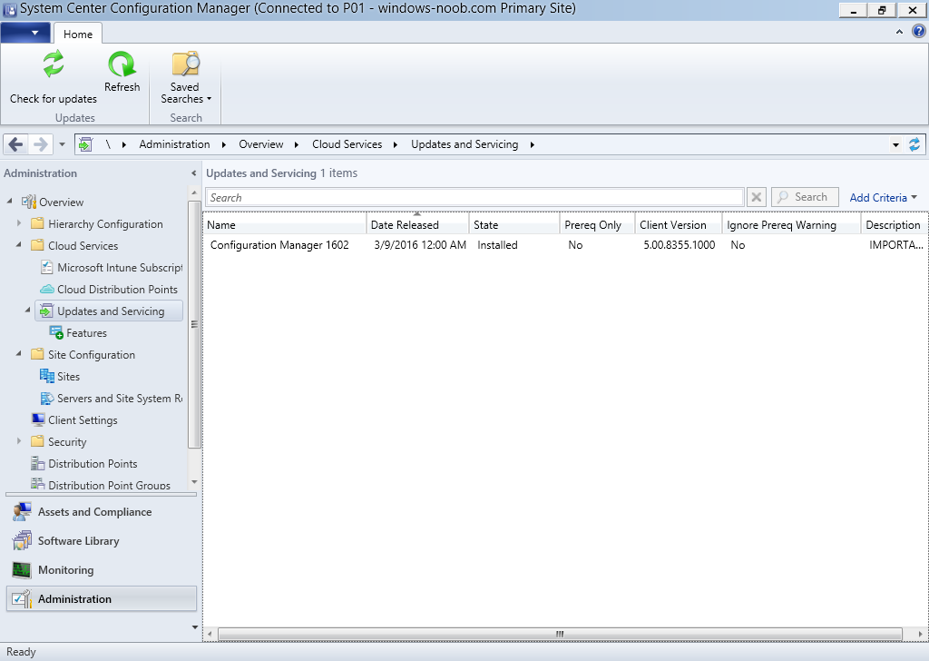The height and width of the screenshot is (661, 929).
Task: Click the green Refresh ribbon icon
Action: pyautogui.click(x=122, y=64)
